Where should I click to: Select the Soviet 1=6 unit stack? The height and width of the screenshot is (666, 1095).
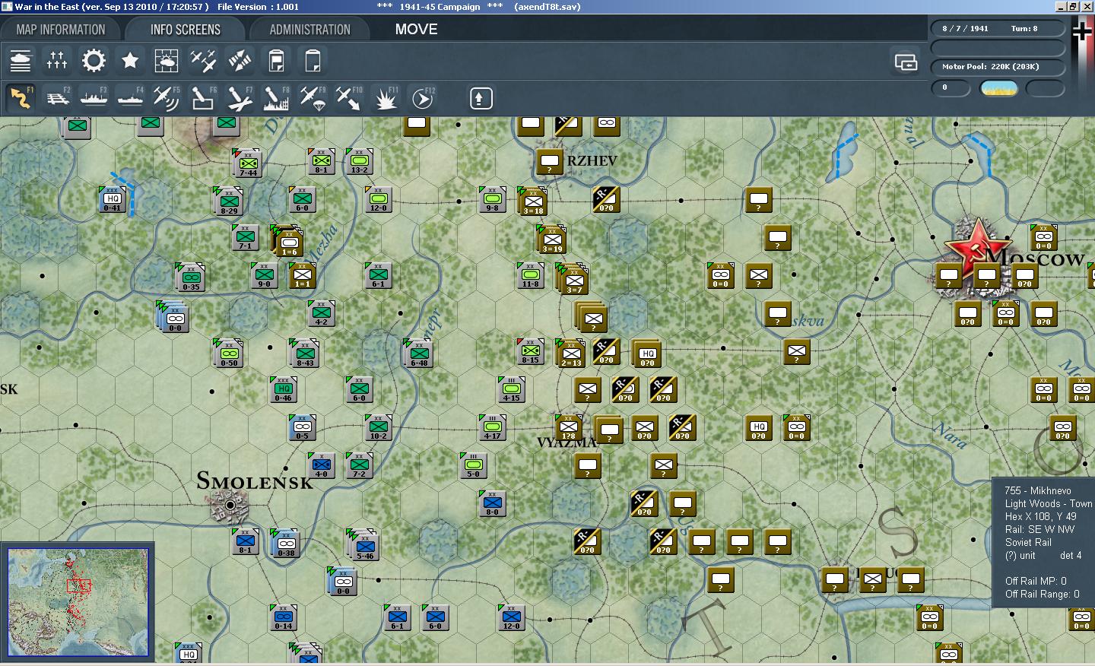click(288, 240)
